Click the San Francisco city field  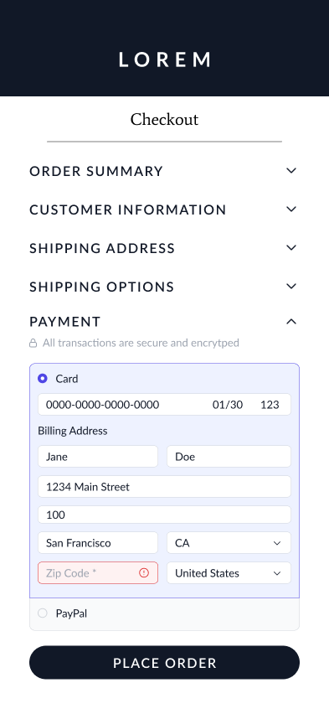point(98,543)
